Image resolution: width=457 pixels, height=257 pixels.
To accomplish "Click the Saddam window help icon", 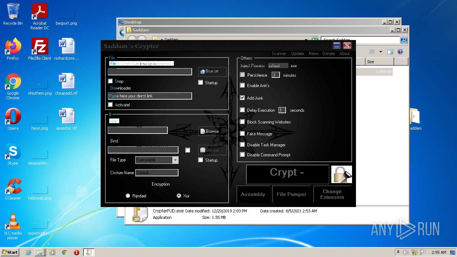I will point(400,52).
